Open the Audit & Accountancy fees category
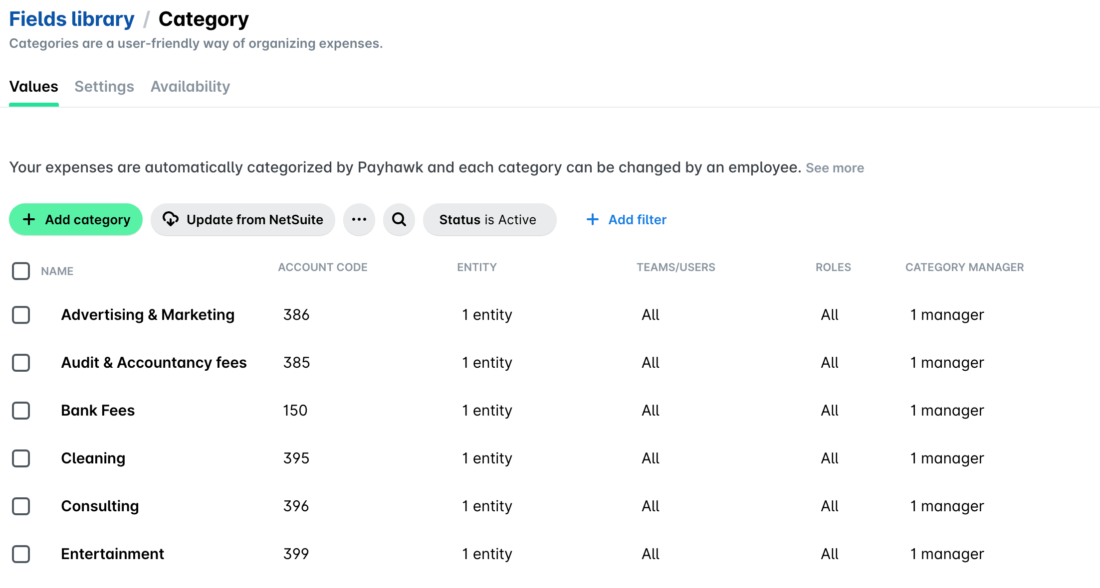The width and height of the screenshot is (1100, 588). pyautogui.click(x=154, y=363)
